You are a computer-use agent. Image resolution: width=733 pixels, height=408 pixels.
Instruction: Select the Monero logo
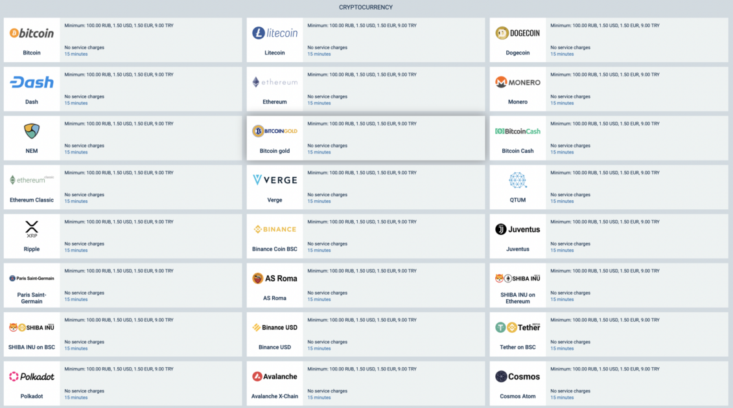[517, 82]
